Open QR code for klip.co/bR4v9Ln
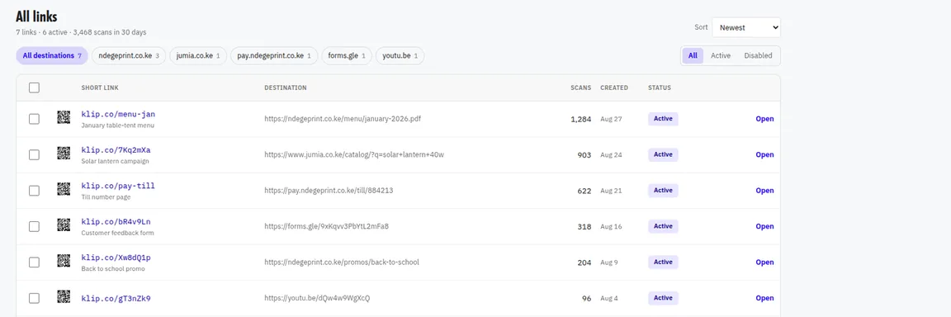The image size is (951, 317). [x=64, y=225]
